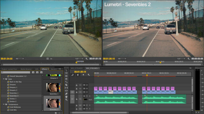Viewport: 204px width, 114px height.
Task: Select the Pen tool in the toolbar
Action: (x=66, y=94)
